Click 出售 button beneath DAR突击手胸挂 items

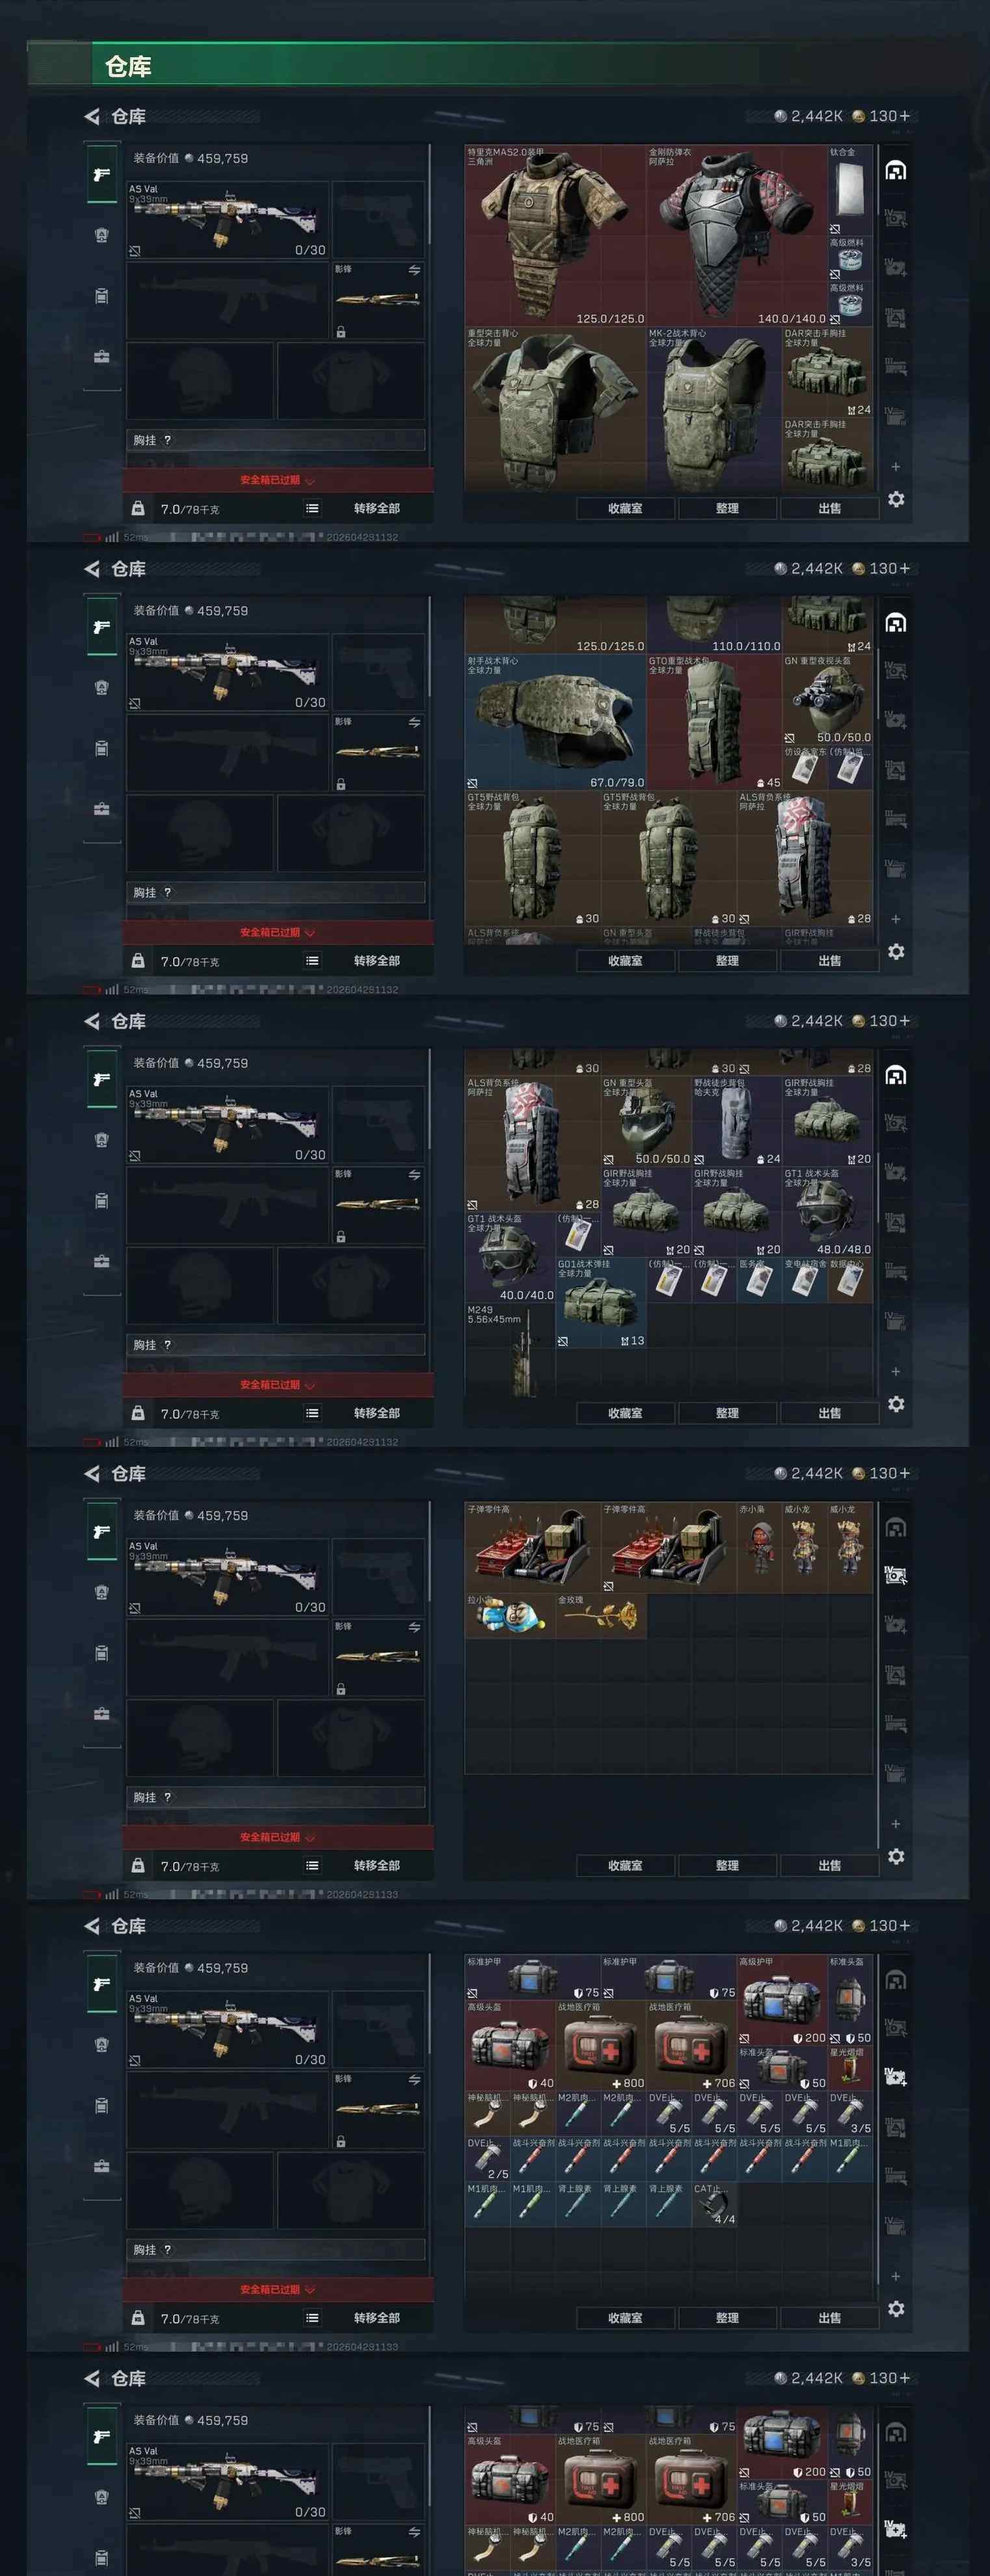coord(829,508)
